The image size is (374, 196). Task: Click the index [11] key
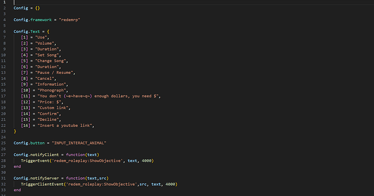pyautogui.click(x=26, y=96)
